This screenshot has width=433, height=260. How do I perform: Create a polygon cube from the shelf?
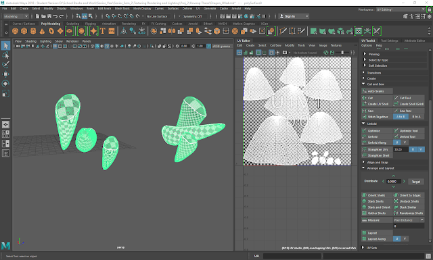point(24,31)
